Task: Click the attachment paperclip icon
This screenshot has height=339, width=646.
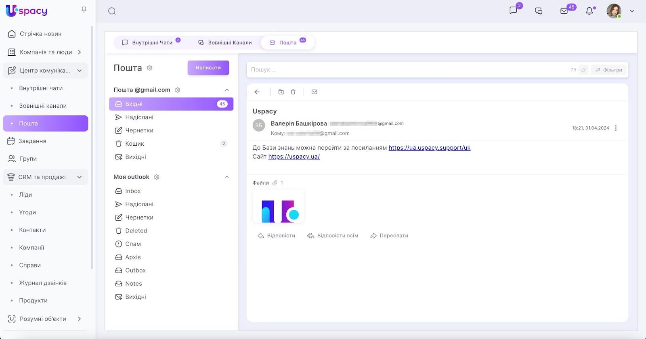Action: tap(275, 183)
